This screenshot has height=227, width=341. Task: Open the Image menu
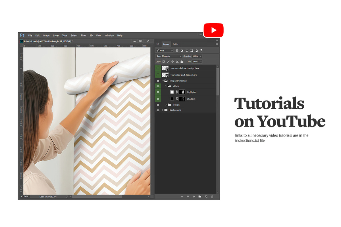point(46,35)
